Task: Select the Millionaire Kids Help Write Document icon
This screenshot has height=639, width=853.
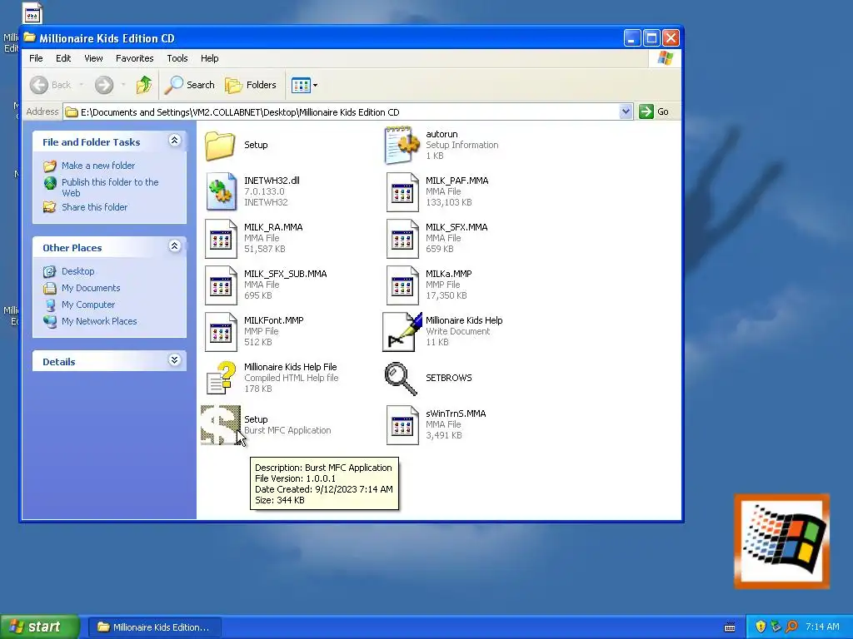Action: pyautogui.click(x=402, y=332)
